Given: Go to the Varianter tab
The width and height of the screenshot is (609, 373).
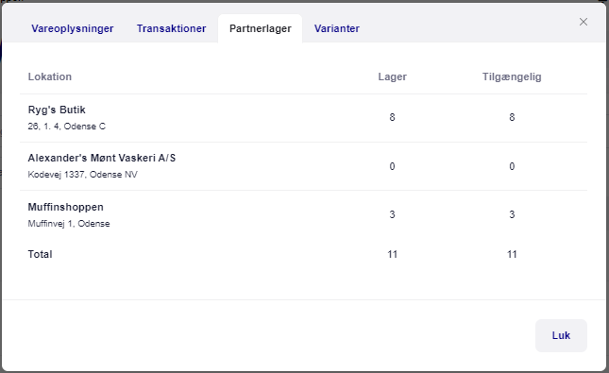Looking at the screenshot, I should (x=337, y=28).
